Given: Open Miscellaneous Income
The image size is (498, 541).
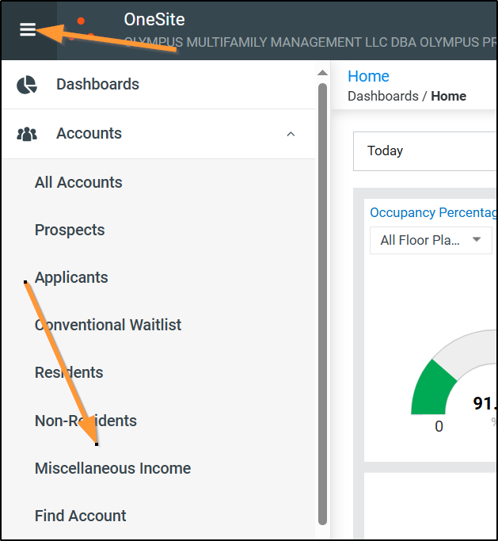Looking at the screenshot, I should pos(112,468).
